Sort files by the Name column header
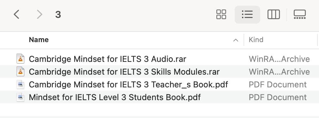The height and width of the screenshot is (118, 319). (39, 40)
